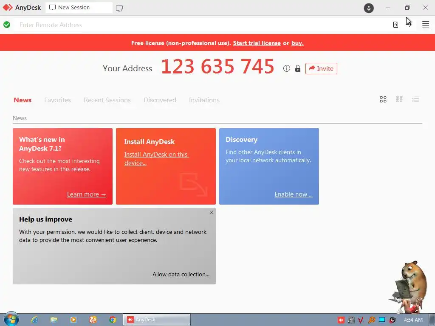Screen dimensions: 435x326
Task: Switch to small tiles view
Action: (399, 99)
